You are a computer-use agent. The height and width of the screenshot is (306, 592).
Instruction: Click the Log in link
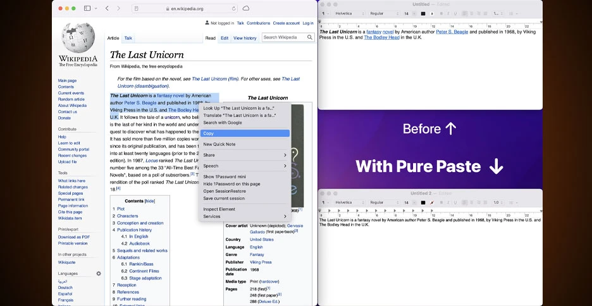pyautogui.click(x=308, y=23)
